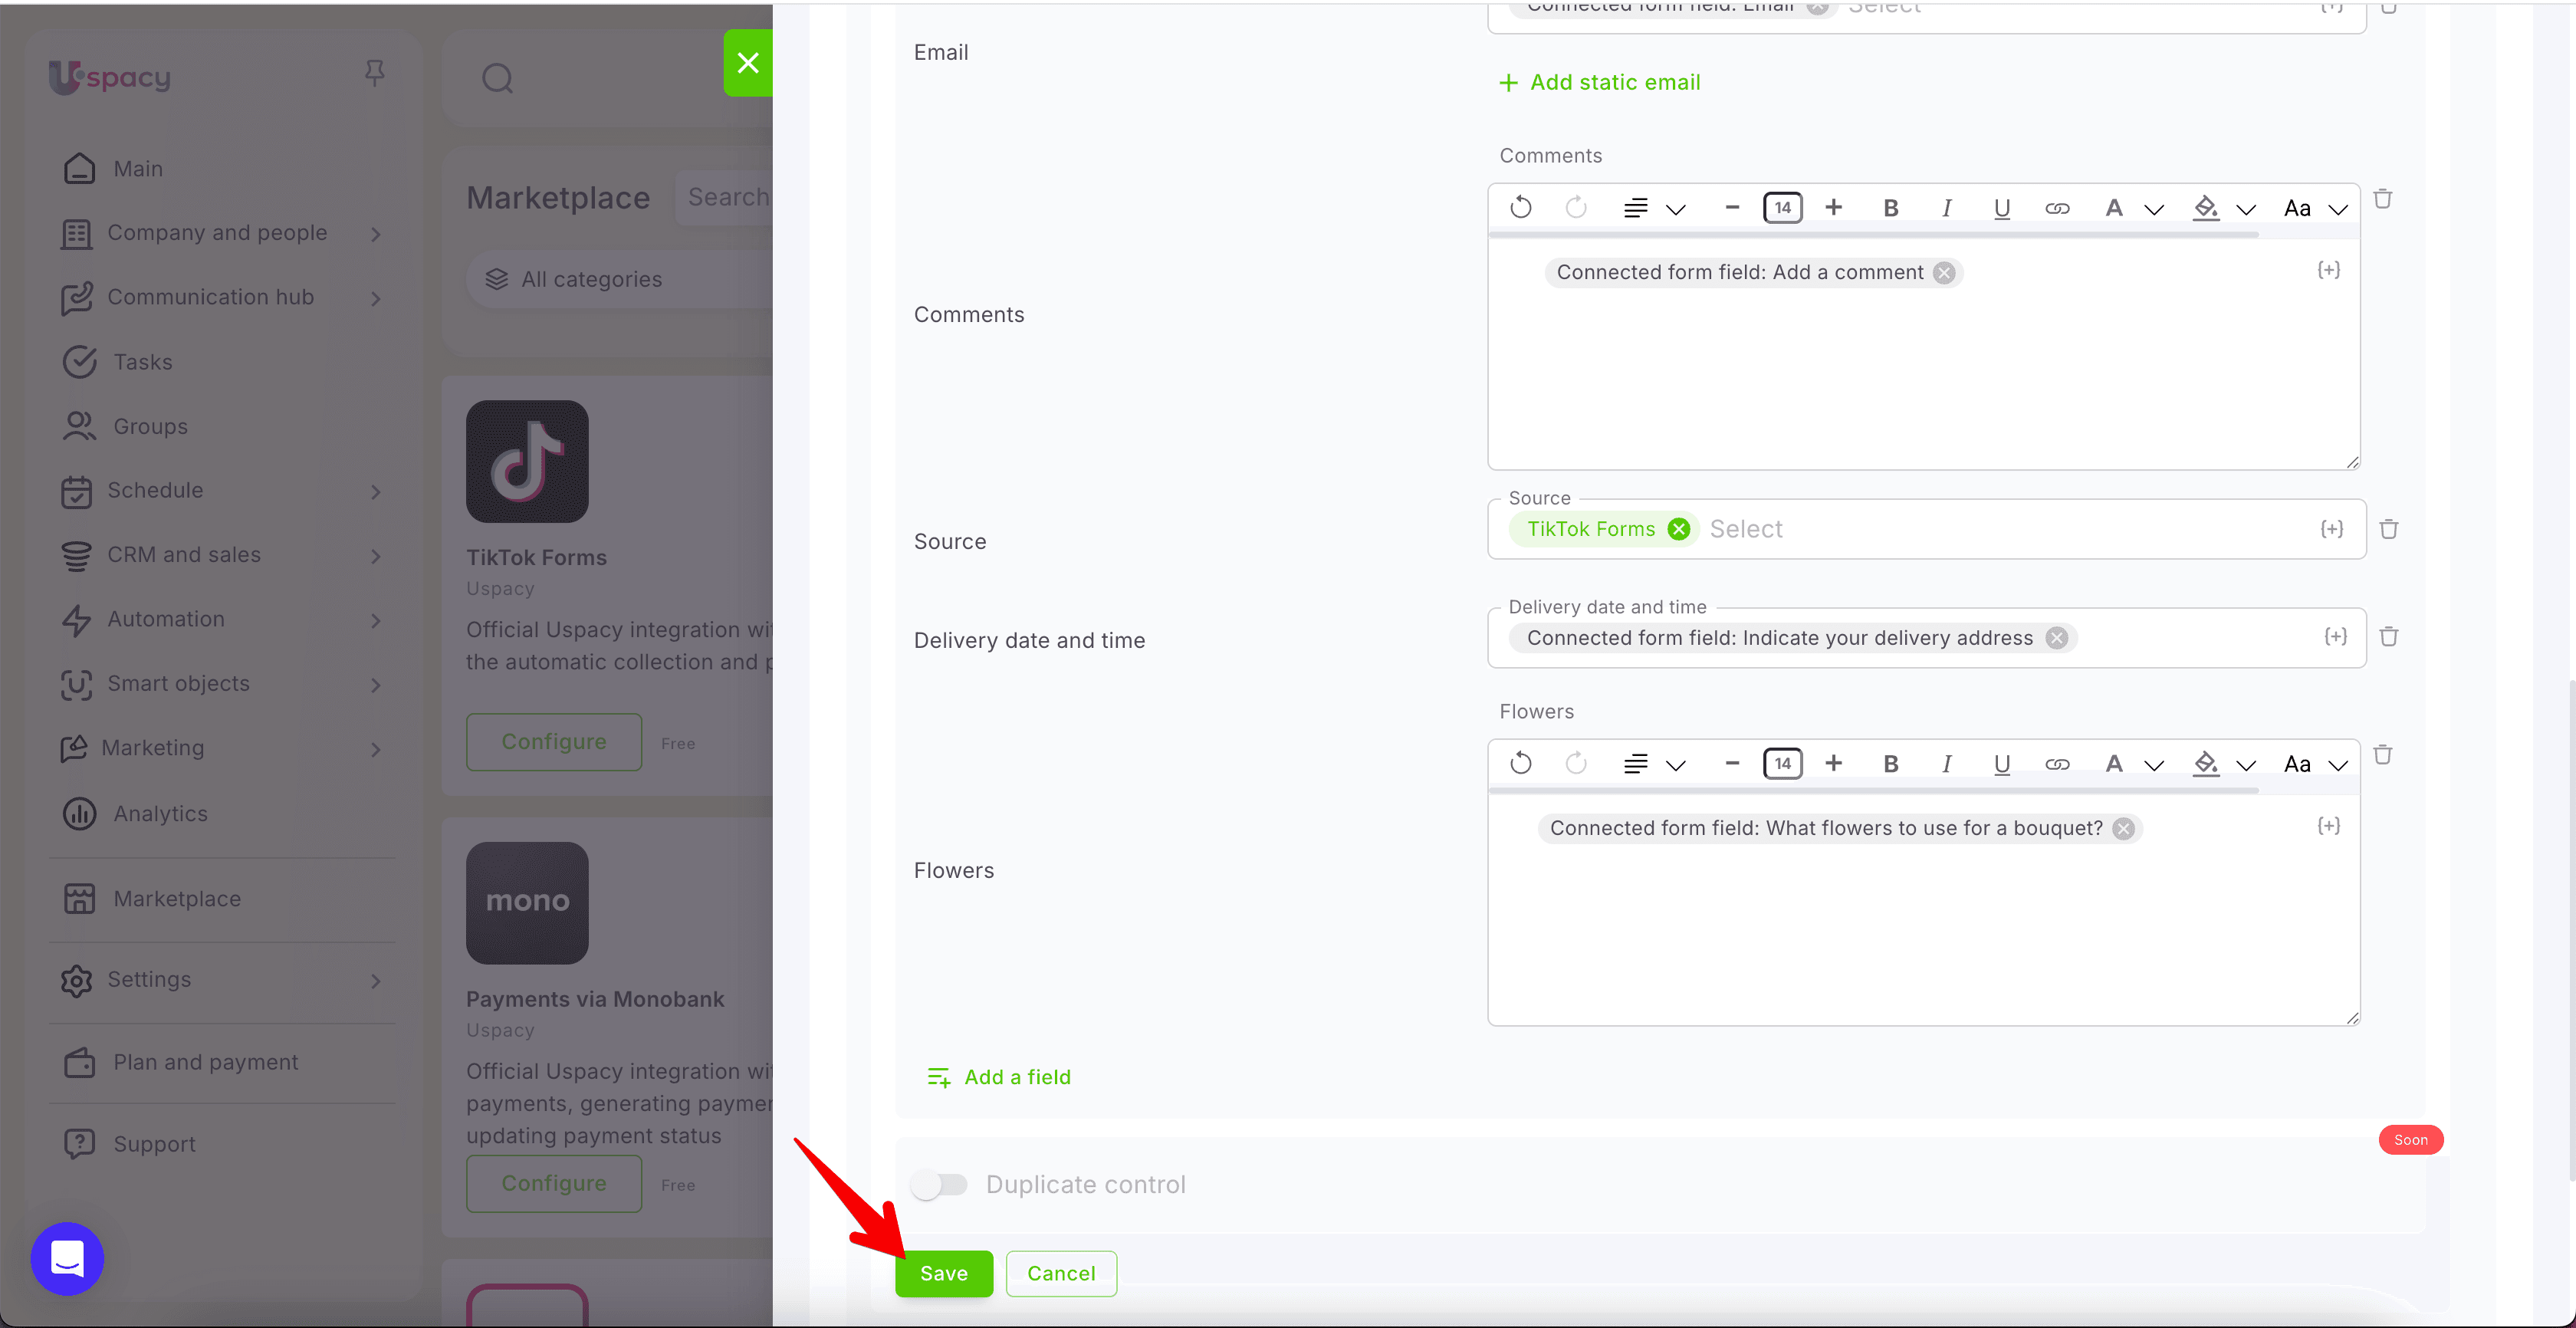This screenshot has width=2576, height=1328.
Task: Click underline in the Comments editor toolbar
Action: click(x=2001, y=208)
